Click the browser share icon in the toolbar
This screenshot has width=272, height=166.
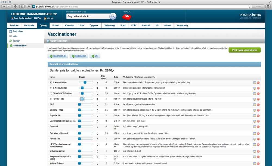click(x=21, y=6)
